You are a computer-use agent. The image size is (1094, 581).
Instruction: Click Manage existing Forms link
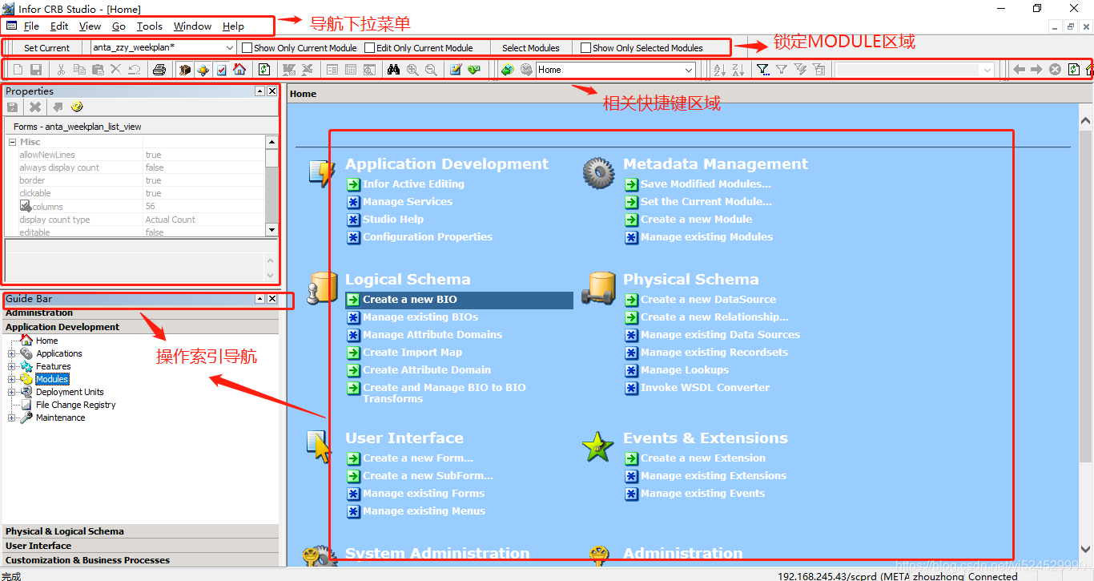[x=424, y=494]
